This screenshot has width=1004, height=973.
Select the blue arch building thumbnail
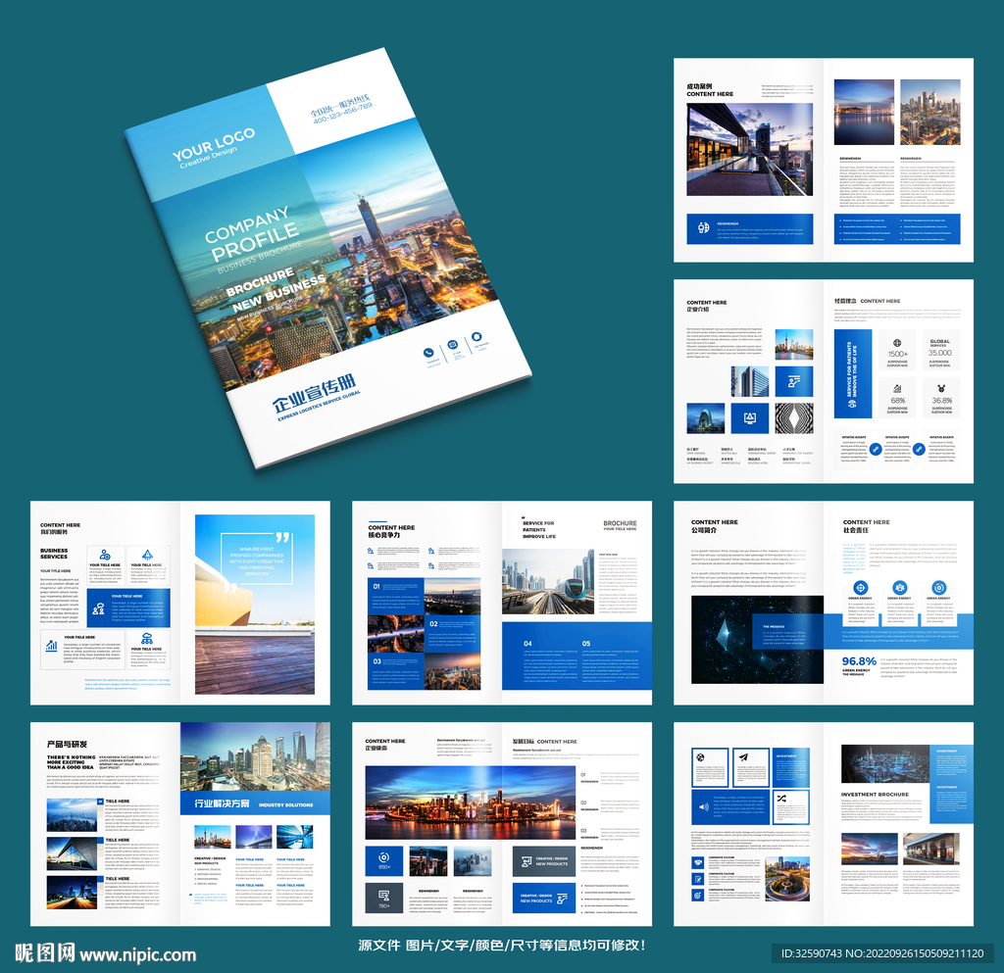tap(706, 418)
